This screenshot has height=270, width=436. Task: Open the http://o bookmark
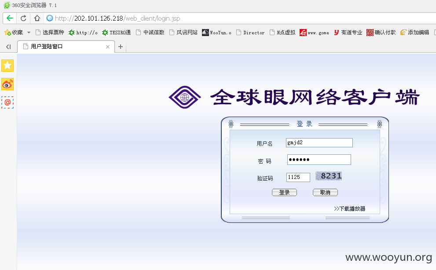(x=83, y=33)
